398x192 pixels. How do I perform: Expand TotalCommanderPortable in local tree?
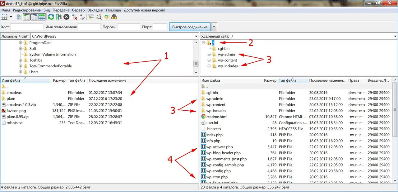coord(21,66)
